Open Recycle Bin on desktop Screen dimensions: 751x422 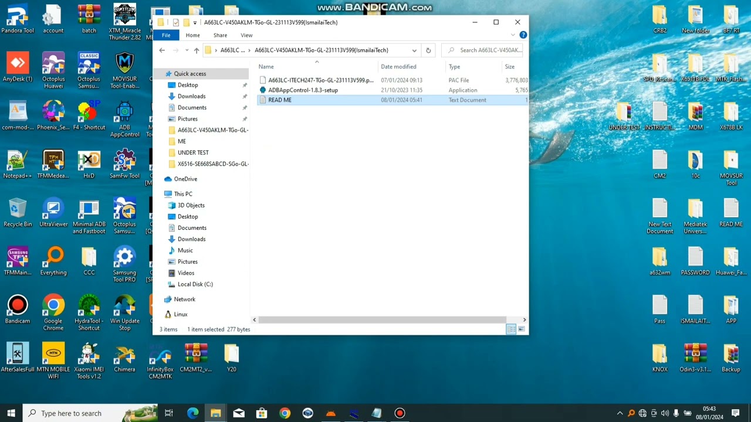coord(18,212)
